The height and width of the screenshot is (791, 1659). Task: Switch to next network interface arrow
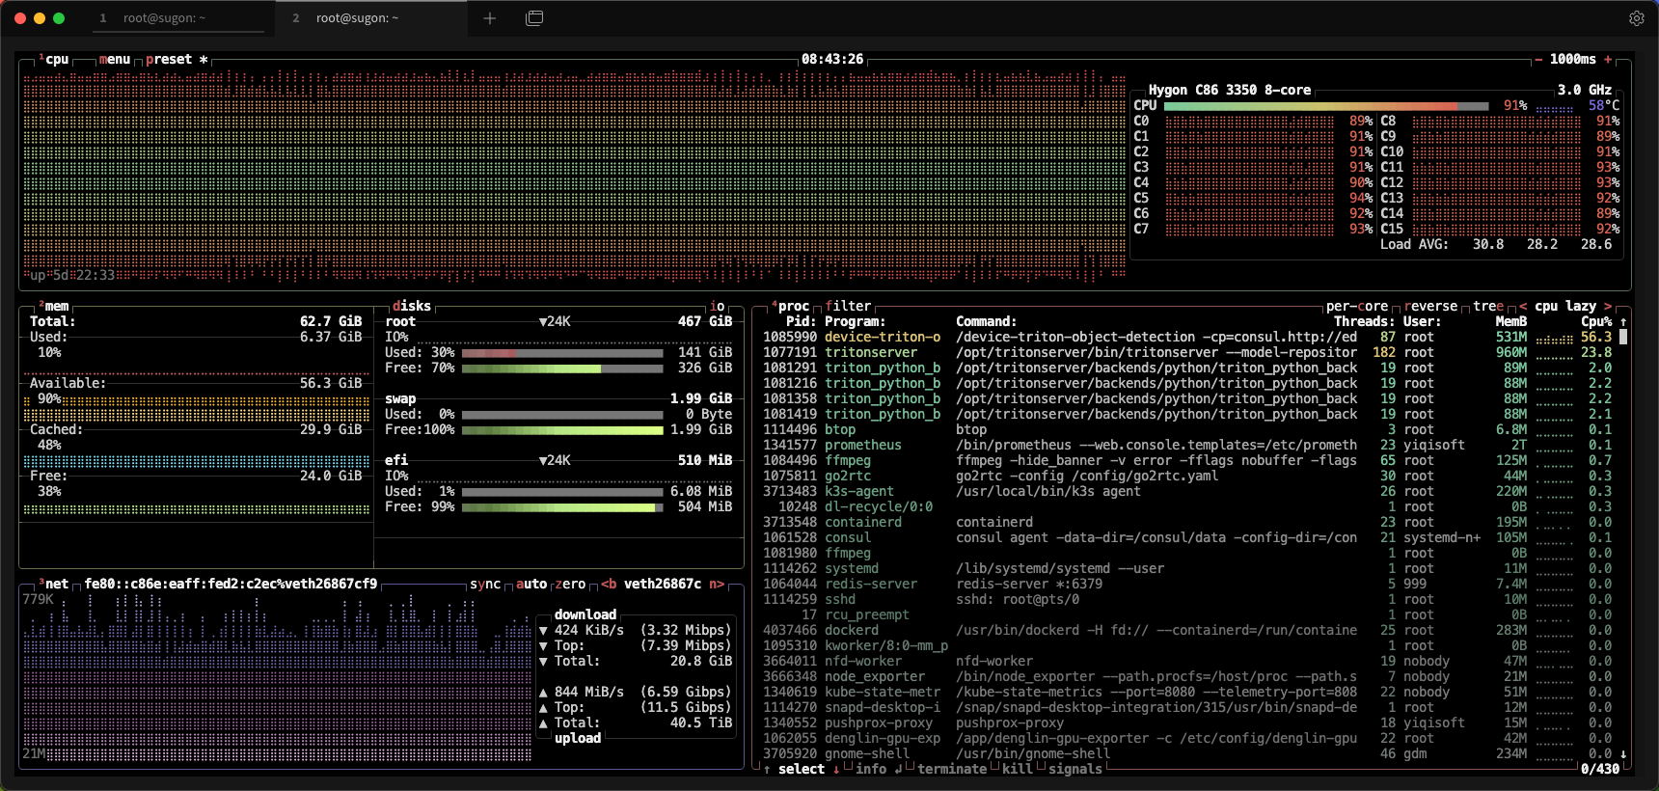(717, 584)
